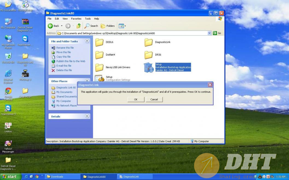Open the DDDL6 folder
Image resolution: width=289 pixels, height=180 pixels.
pyautogui.click(x=100, y=42)
